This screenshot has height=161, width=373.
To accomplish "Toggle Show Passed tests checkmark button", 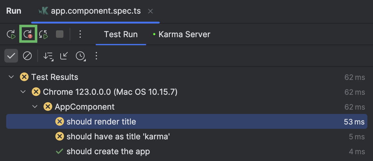I will 11,56.
